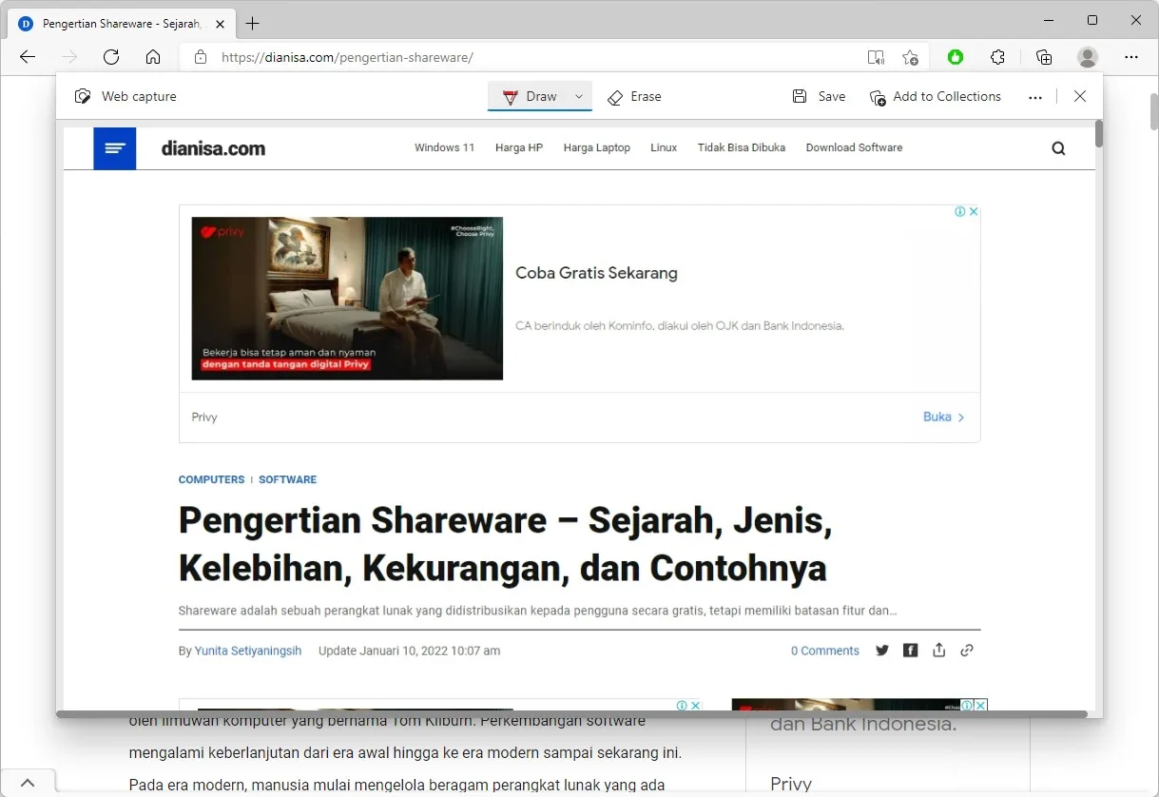Add this page to favorites
1159x797 pixels.
(x=910, y=57)
